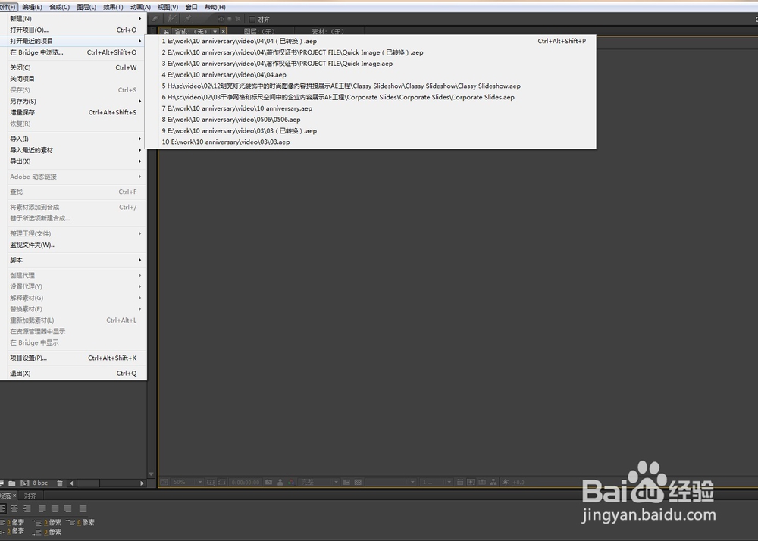Choose 打开项目(O)... menu item
Image resolution: width=758 pixels, height=541 pixels.
coord(74,30)
